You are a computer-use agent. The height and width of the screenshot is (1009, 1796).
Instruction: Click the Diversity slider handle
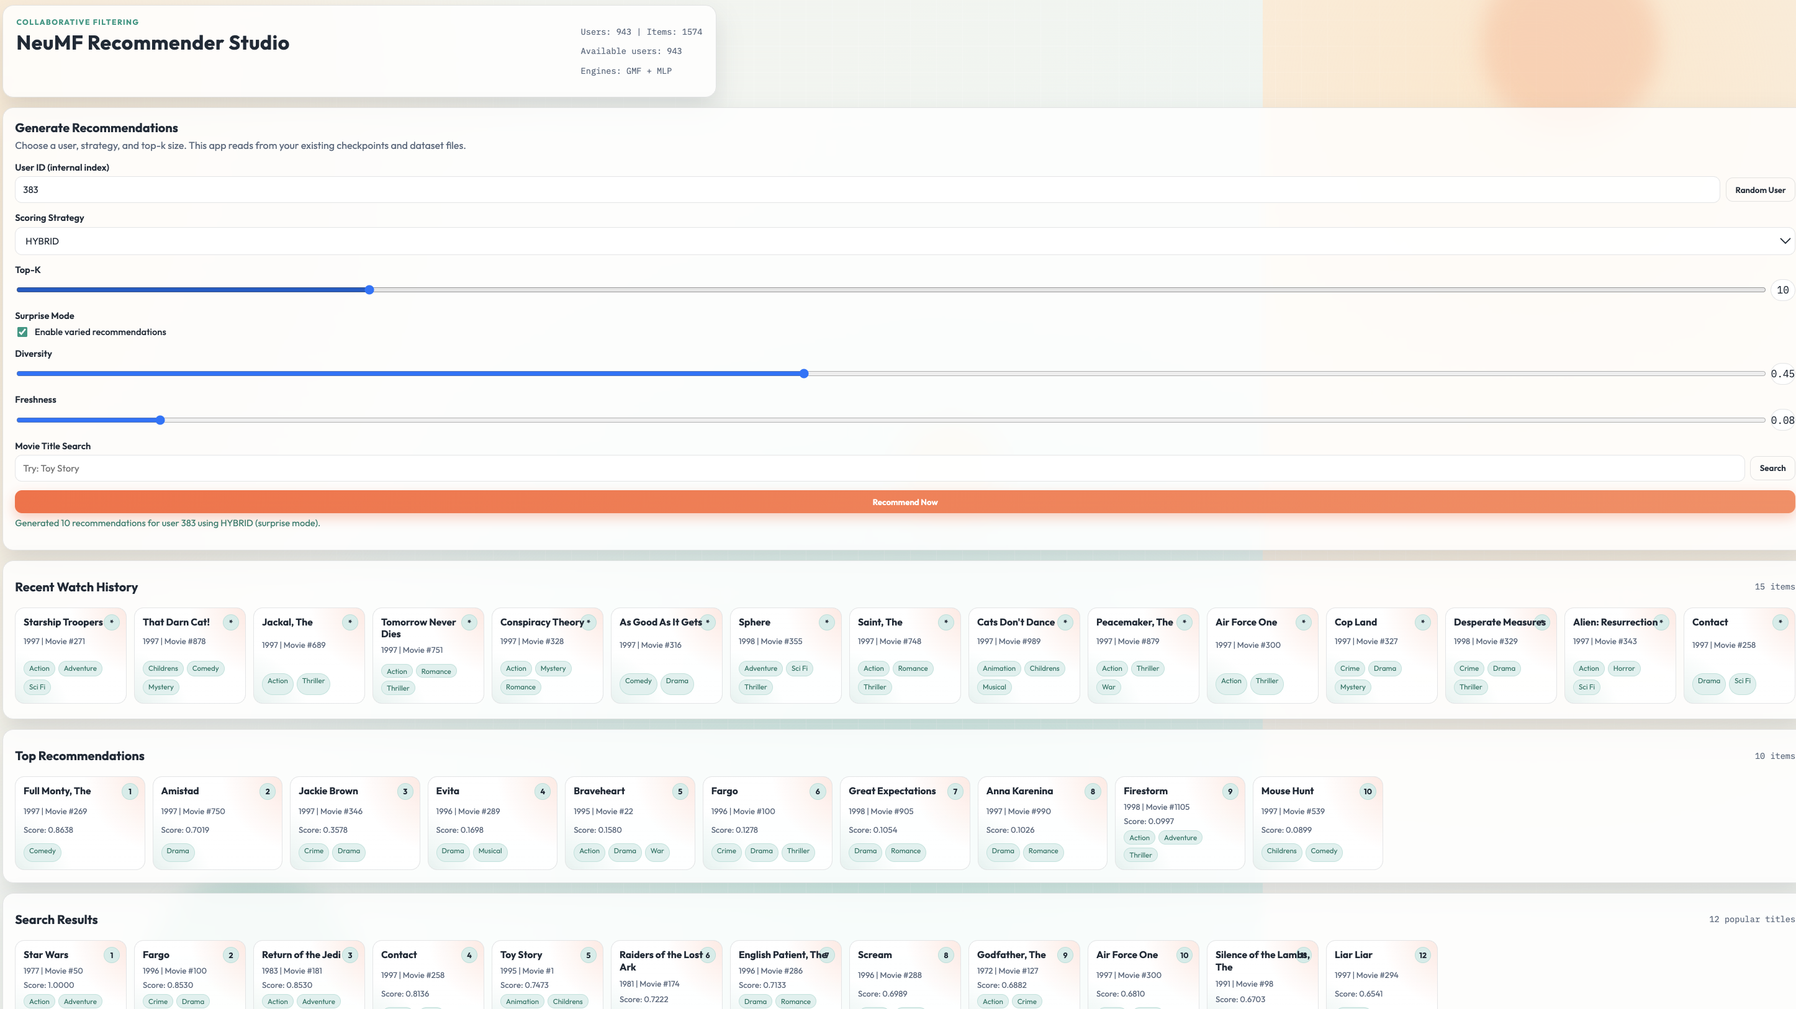(804, 374)
